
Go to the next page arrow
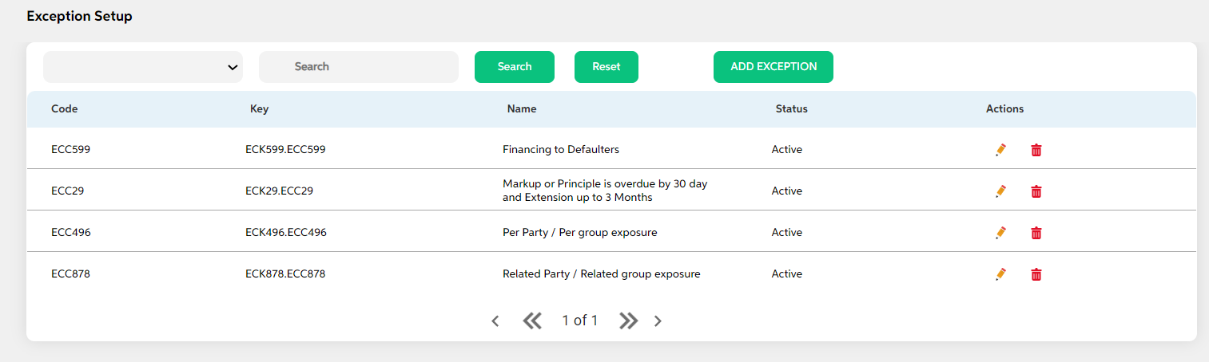pos(658,321)
